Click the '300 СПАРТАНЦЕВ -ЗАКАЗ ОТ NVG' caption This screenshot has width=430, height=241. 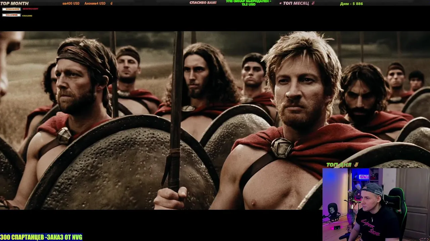coord(41,237)
